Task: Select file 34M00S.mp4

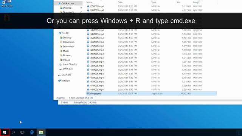Action: [97, 34]
